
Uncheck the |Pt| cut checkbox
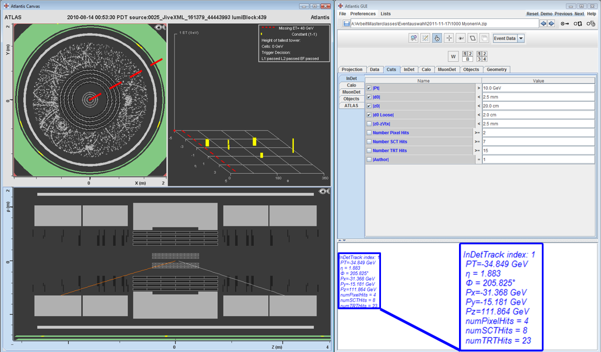click(370, 88)
